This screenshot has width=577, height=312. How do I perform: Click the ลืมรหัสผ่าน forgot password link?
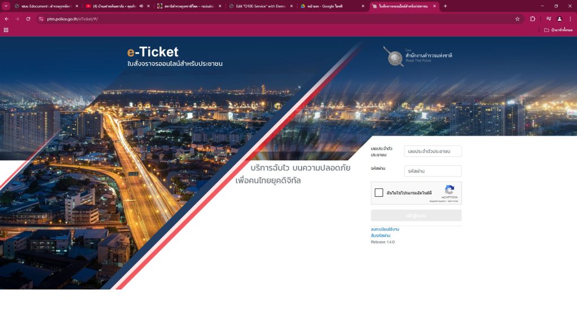coord(380,236)
